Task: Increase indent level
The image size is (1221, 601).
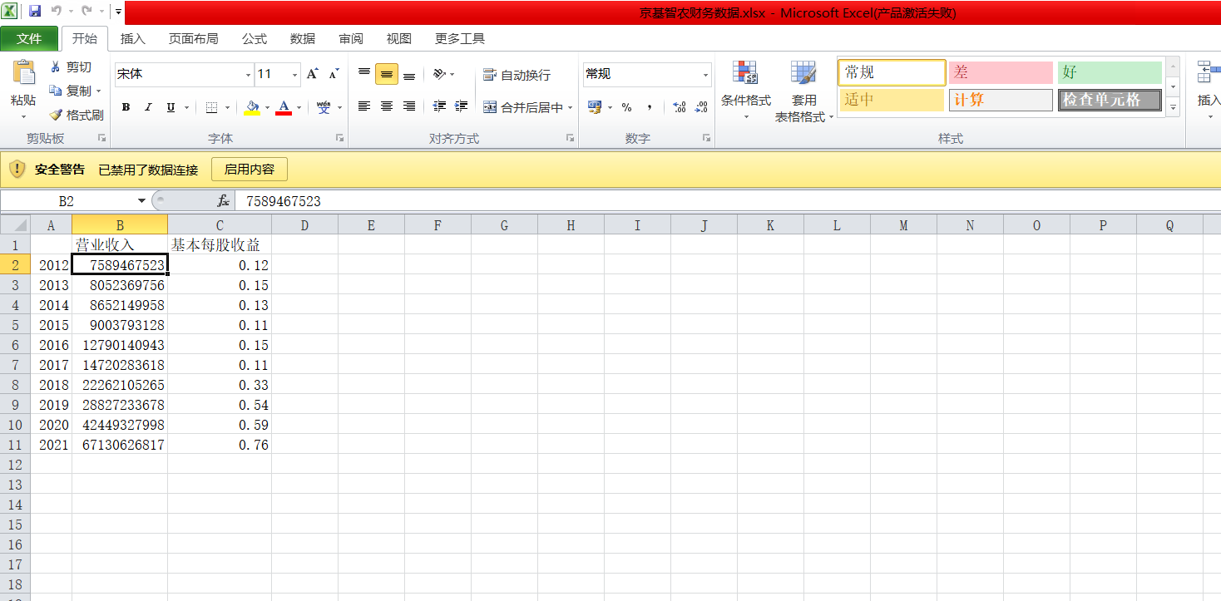Action: (462, 106)
